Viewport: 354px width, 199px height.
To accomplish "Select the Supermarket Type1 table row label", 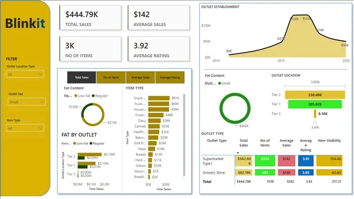I will (213, 161).
